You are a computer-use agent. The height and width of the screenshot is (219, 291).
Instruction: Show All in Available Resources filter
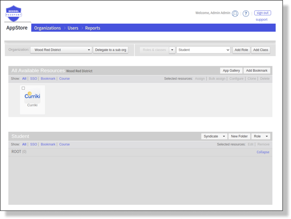(24, 78)
